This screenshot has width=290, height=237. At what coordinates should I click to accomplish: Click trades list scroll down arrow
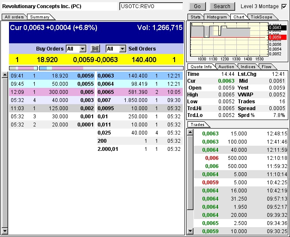190,231
